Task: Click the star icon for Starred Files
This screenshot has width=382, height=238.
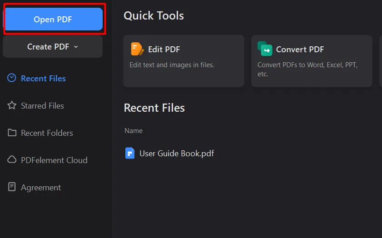Action: coord(12,105)
